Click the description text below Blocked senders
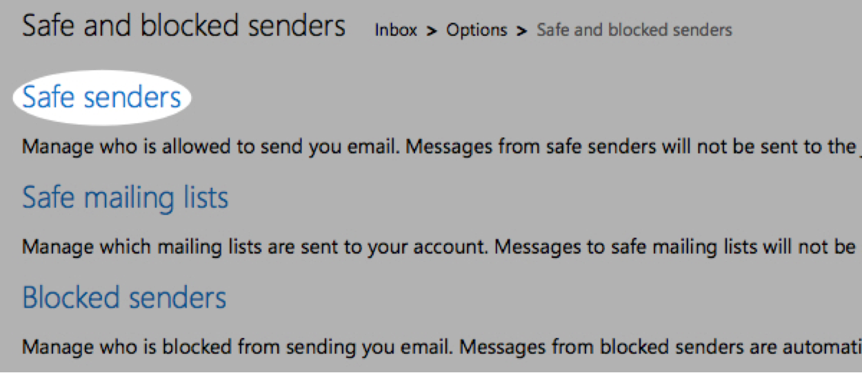The width and height of the screenshot is (862, 373). point(442,347)
